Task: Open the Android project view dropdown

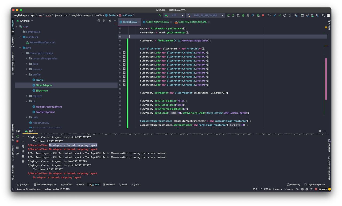Action: coord(25,21)
